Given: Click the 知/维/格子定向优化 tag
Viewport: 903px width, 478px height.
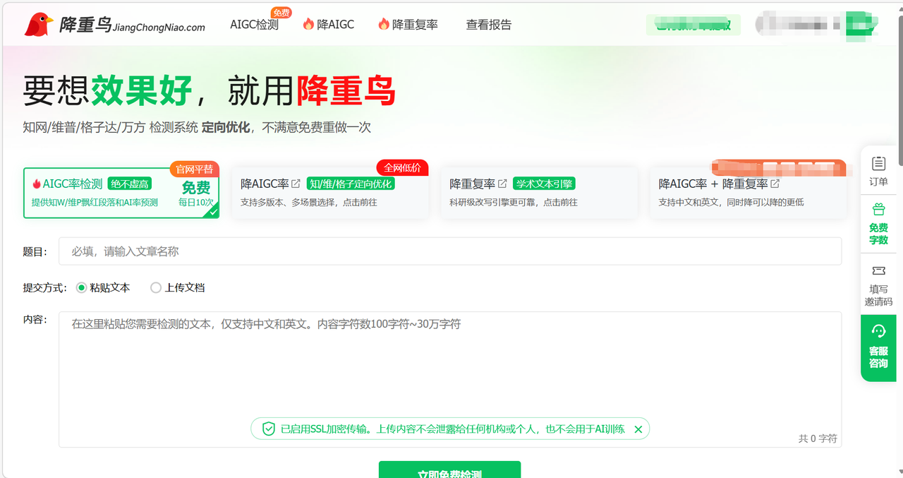Looking at the screenshot, I should click(x=350, y=184).
